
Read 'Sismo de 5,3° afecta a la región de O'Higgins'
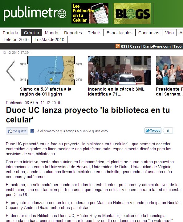tap(46, 92)
